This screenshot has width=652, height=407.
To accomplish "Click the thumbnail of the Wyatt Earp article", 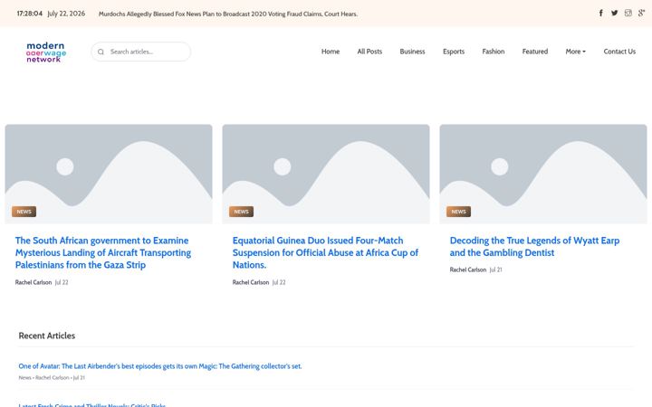I will 543,174.
